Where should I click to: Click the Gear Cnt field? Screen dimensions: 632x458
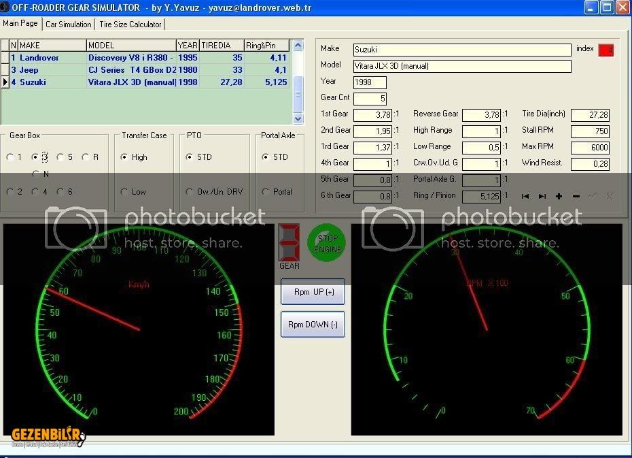pos(370,99)
